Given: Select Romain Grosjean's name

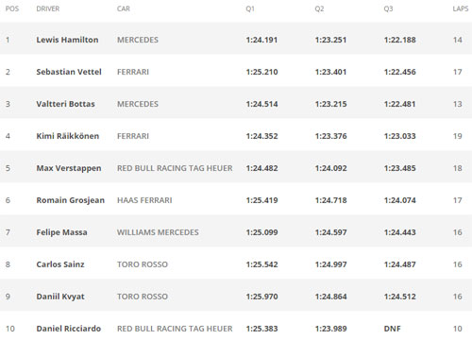Looking at the screenshot, I should click(71, 200).
